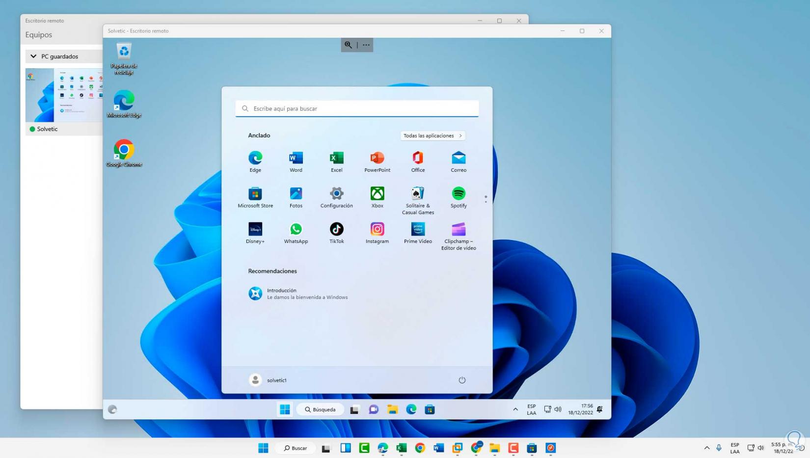Launch Clipchamp – Editor de video
This screenshot has width=810, height=458.
pyautogui.click(x=459, y=236)
